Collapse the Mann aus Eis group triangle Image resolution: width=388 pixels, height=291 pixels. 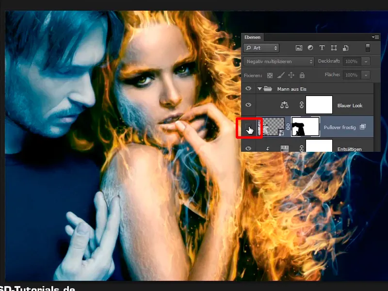(x=259, y=89)
